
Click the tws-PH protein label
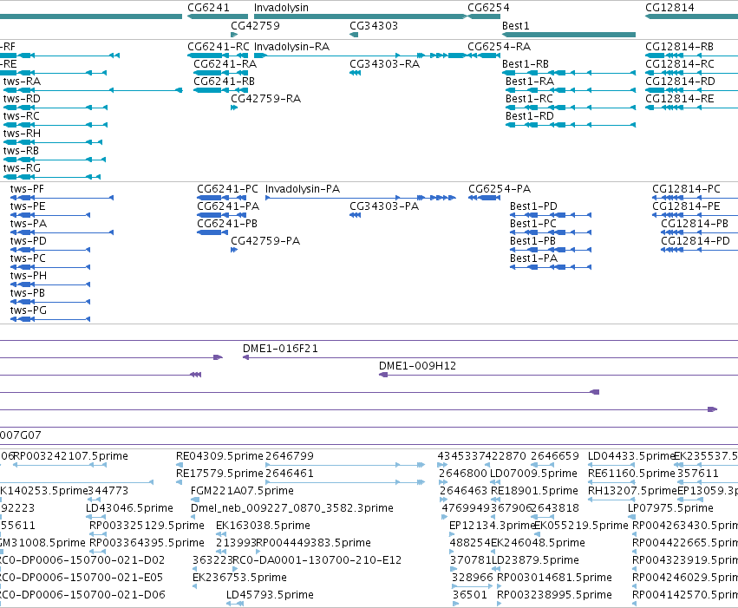point(29,276)
